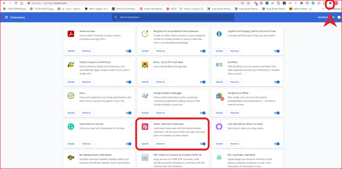
Task: Click the green Grammarly icon in the toolbar
Action: click(313, 3)
